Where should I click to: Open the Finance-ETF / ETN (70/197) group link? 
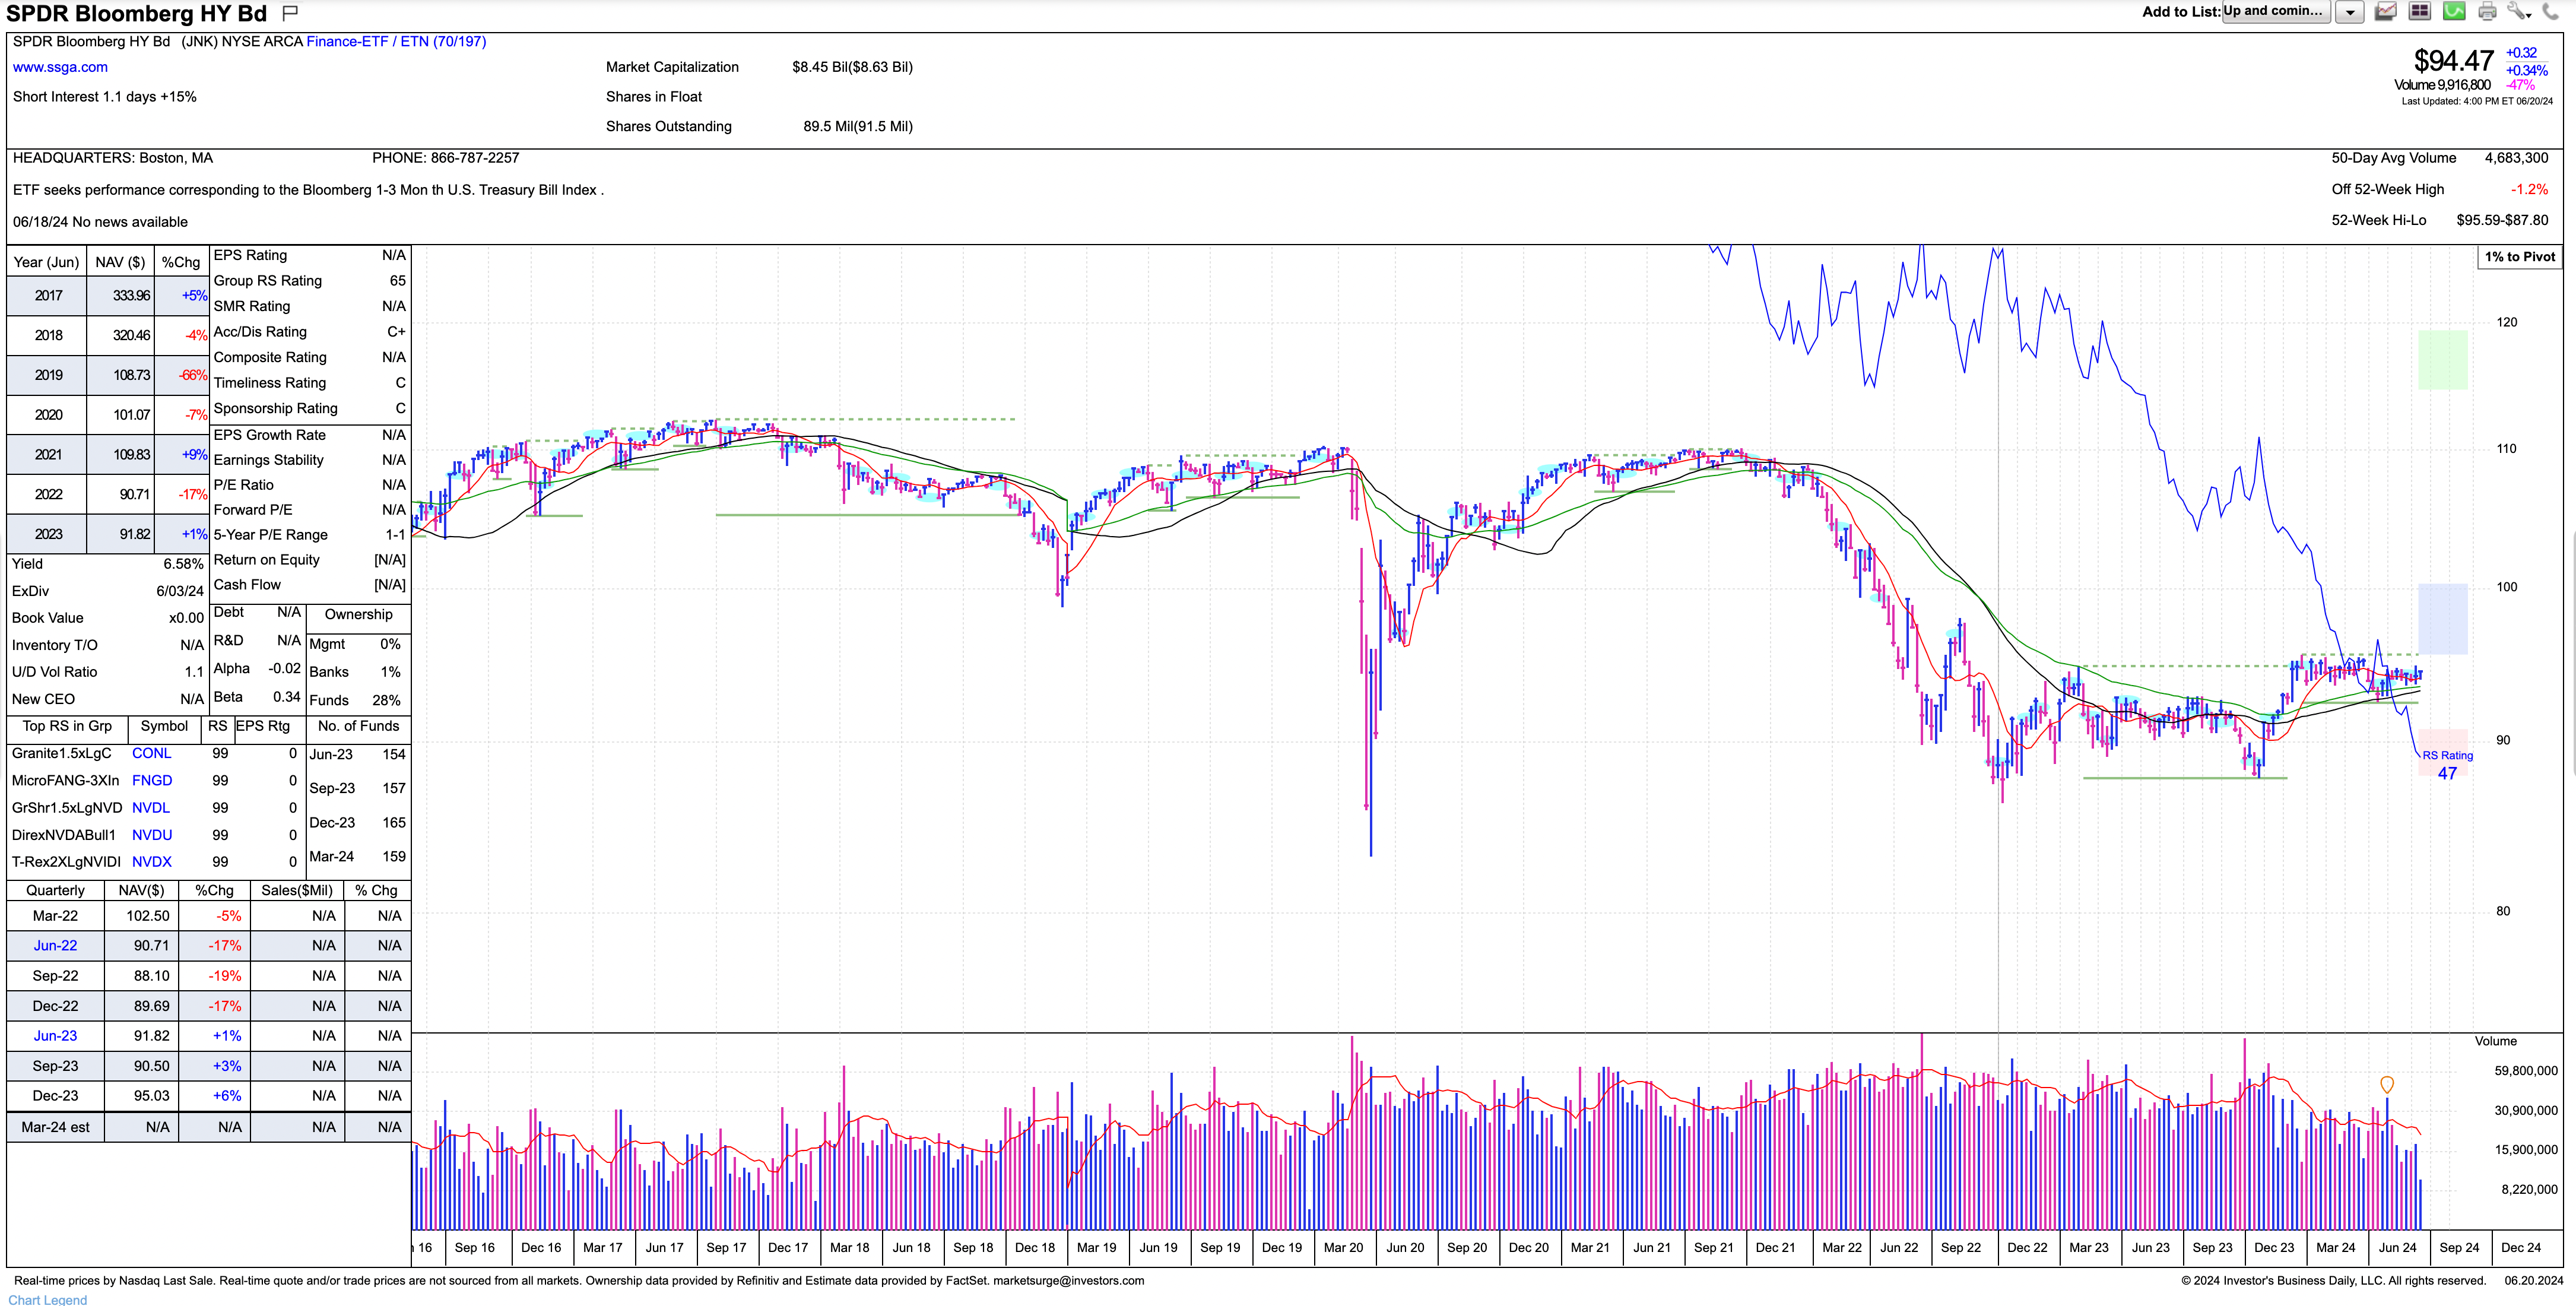(396, 41)
